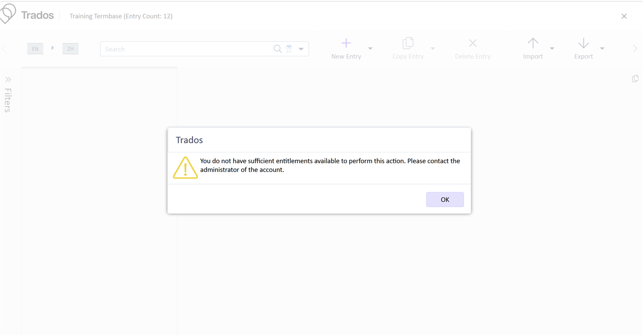
Task: Click the Import arrow icon
Action: tap(532, 43)
